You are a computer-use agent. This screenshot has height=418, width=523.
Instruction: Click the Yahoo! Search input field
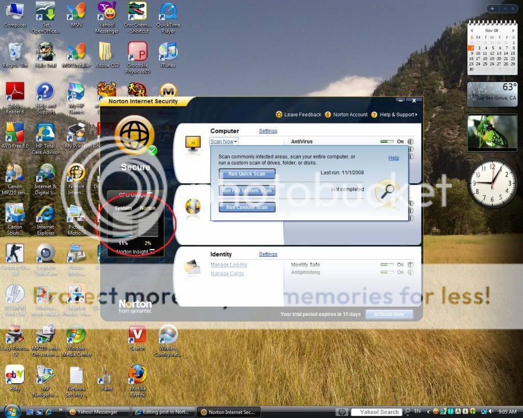click(376, 411)
